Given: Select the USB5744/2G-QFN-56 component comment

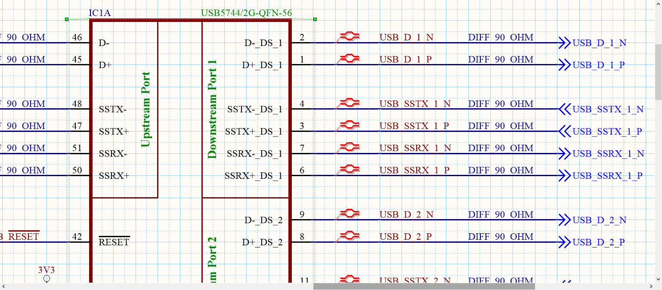Looking at the screenshot, I should (x=247, y=13).
